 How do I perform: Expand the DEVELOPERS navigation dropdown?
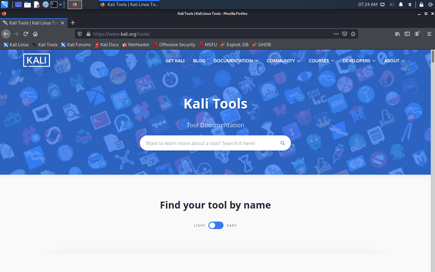pos(359,61)
